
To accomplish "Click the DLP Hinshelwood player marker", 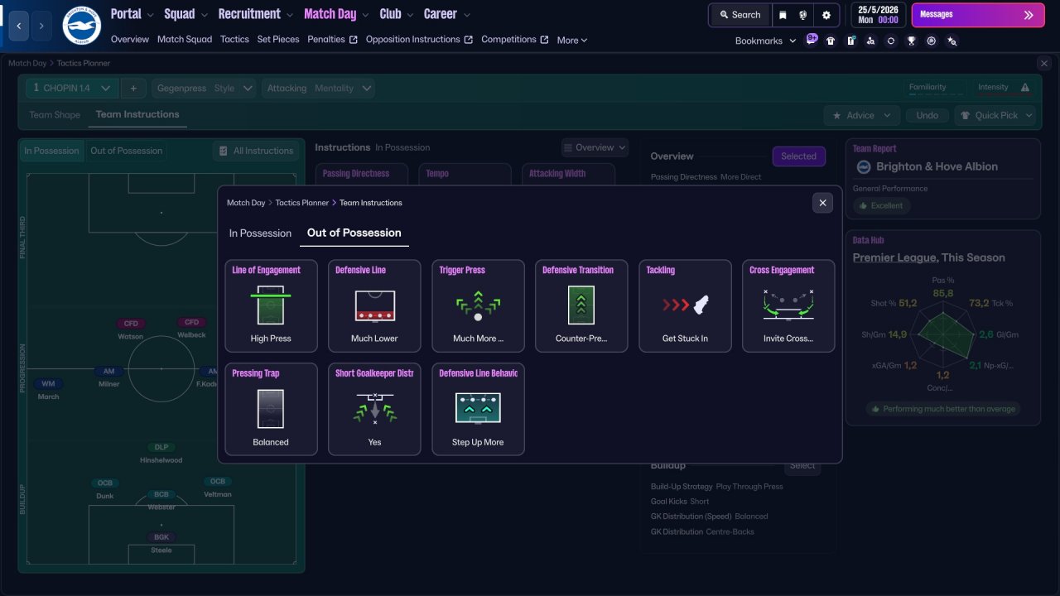I will (161, 454).
